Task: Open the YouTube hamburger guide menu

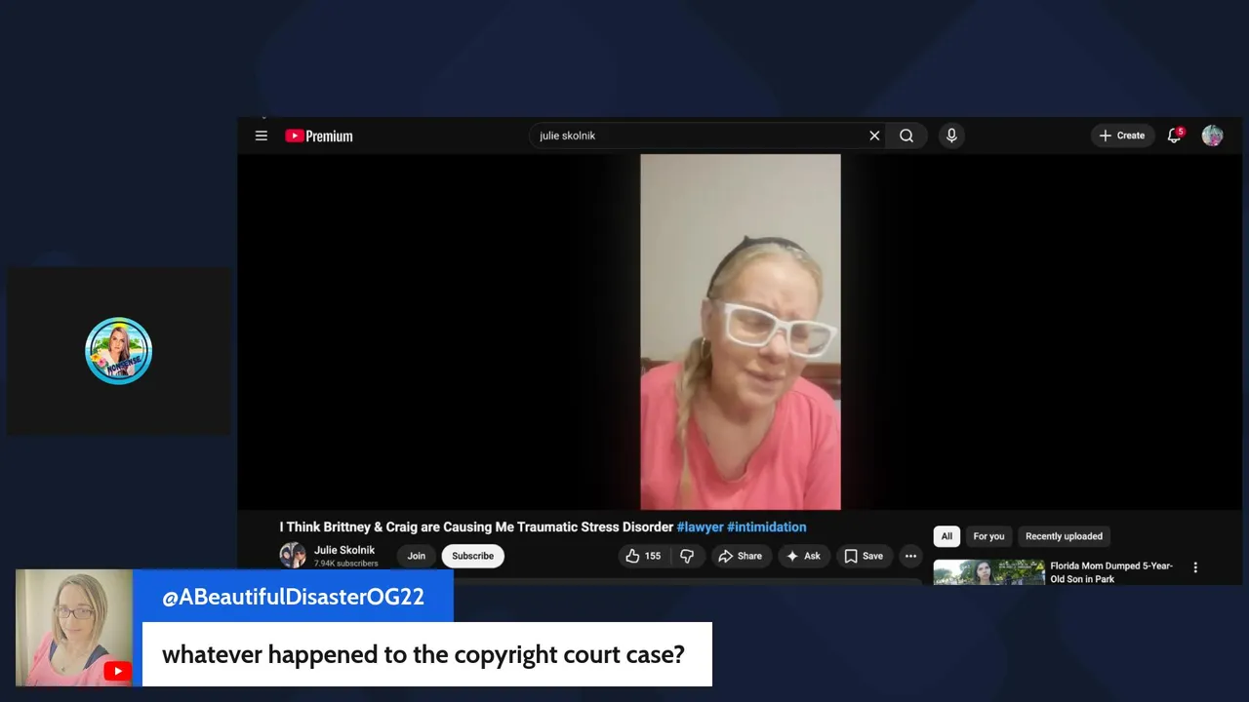Action: click(261, 136)
